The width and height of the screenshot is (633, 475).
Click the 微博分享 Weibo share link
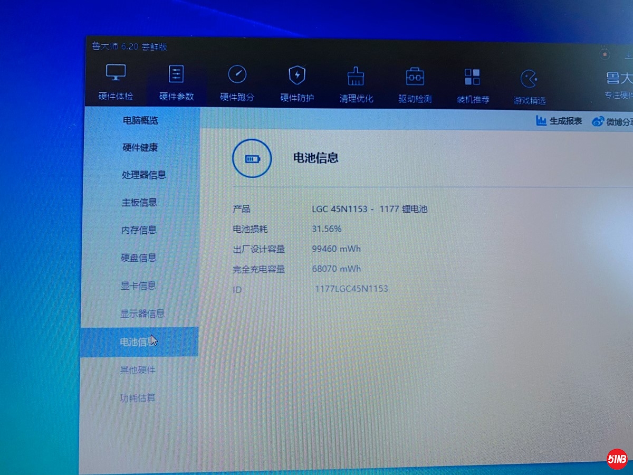coord(613,122)
